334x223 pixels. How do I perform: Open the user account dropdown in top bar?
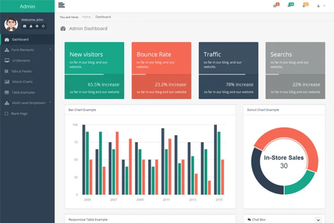321,6
